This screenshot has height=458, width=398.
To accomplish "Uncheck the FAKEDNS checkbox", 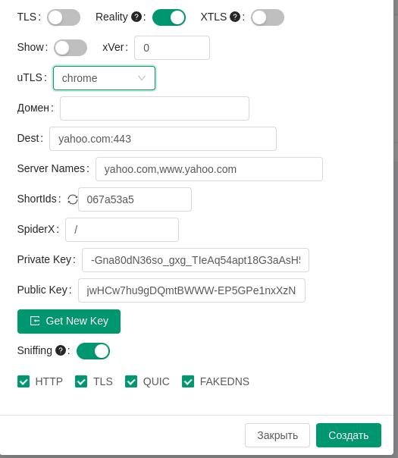I will point(188,381).
